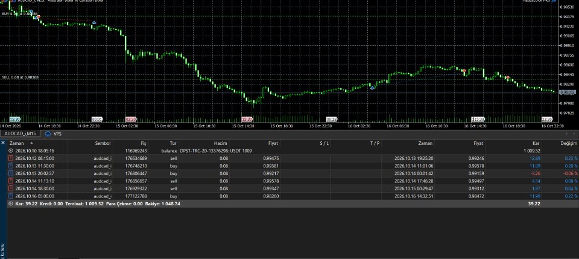The width and height of the screenshot is (579, 259).
Task: Select closing price 0.98472
Action: click(x=476, y=196)
